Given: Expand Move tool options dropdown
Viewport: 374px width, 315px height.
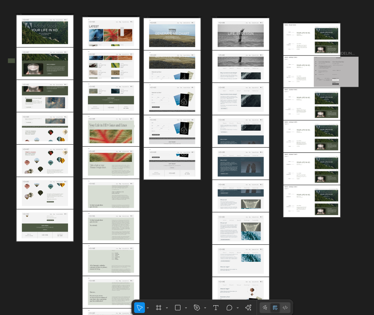Looking at the screenshot, I should [x=148, y=308].
